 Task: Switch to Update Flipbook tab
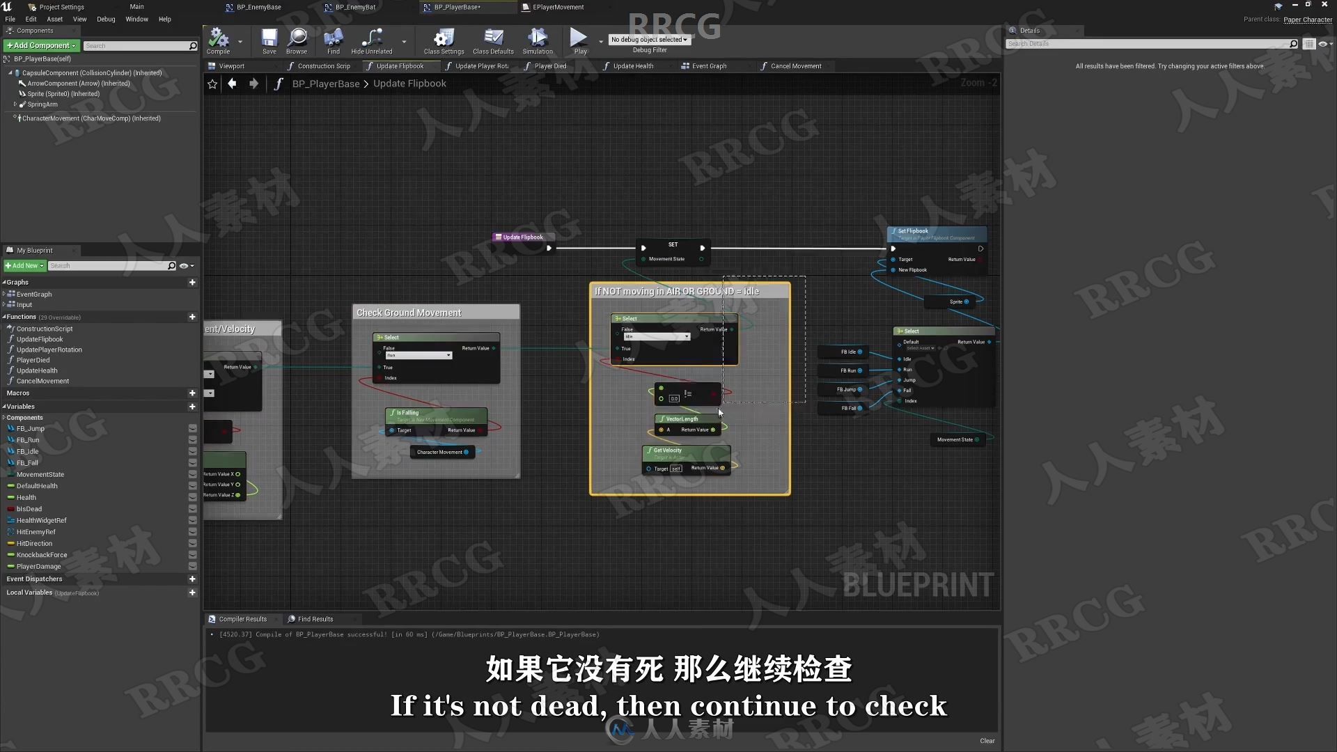pyautogui.click(x=400, y=65)
